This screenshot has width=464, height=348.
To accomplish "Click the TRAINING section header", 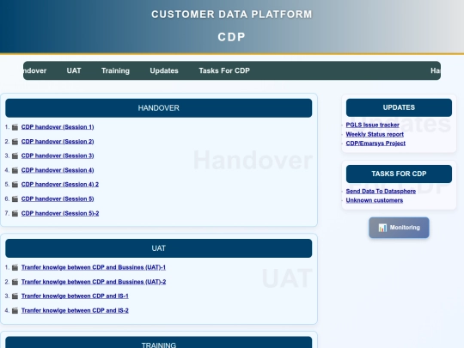I will tap(159, 342).
